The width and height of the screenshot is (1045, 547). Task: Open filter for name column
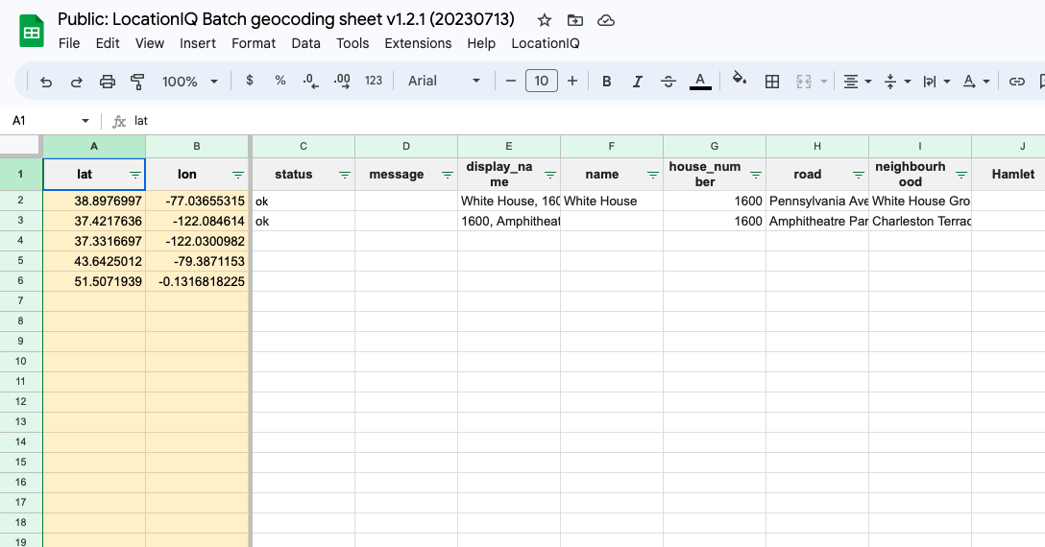point(652,175)
